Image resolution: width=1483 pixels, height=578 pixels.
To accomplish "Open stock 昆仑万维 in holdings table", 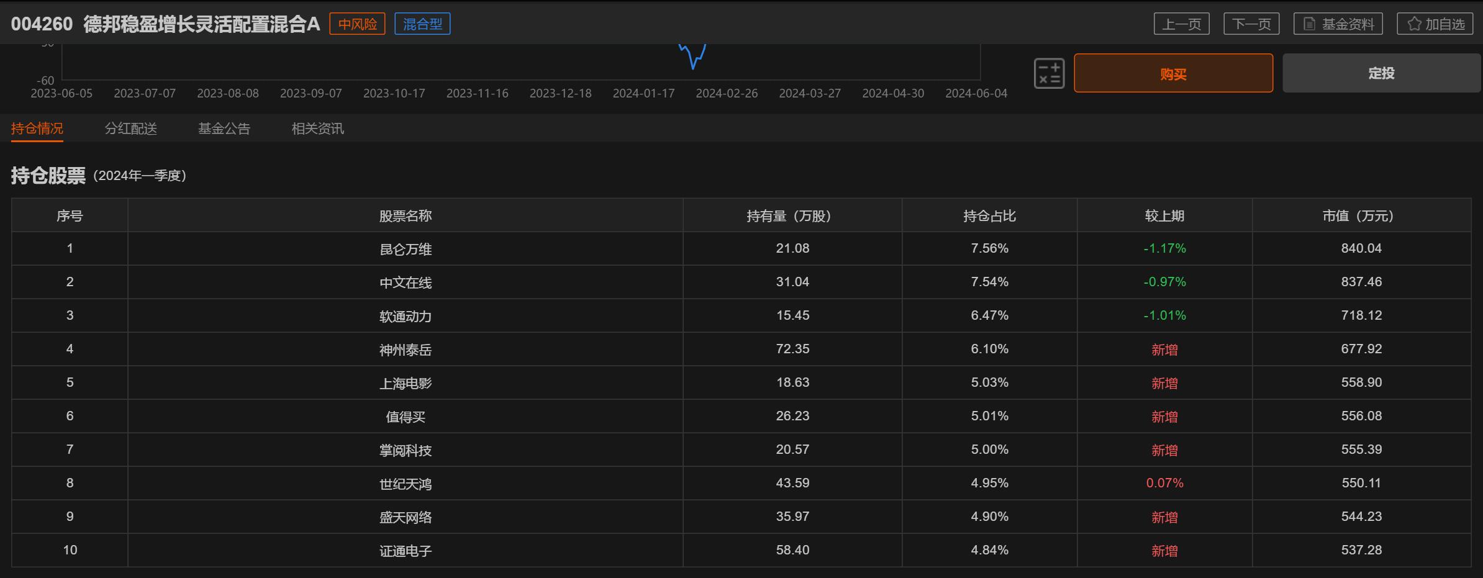I will coord(405,249).
